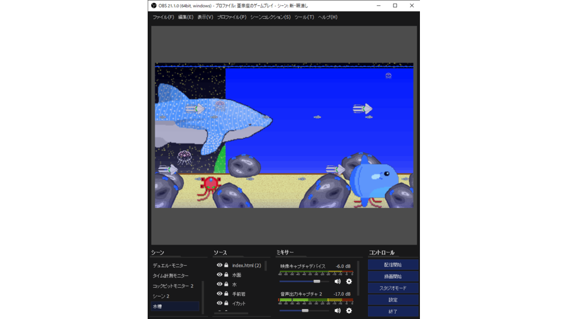Hide the イカット source using its eye

(219, 303)
